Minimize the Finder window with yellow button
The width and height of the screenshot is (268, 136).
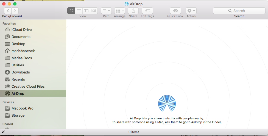click(9, 4)
